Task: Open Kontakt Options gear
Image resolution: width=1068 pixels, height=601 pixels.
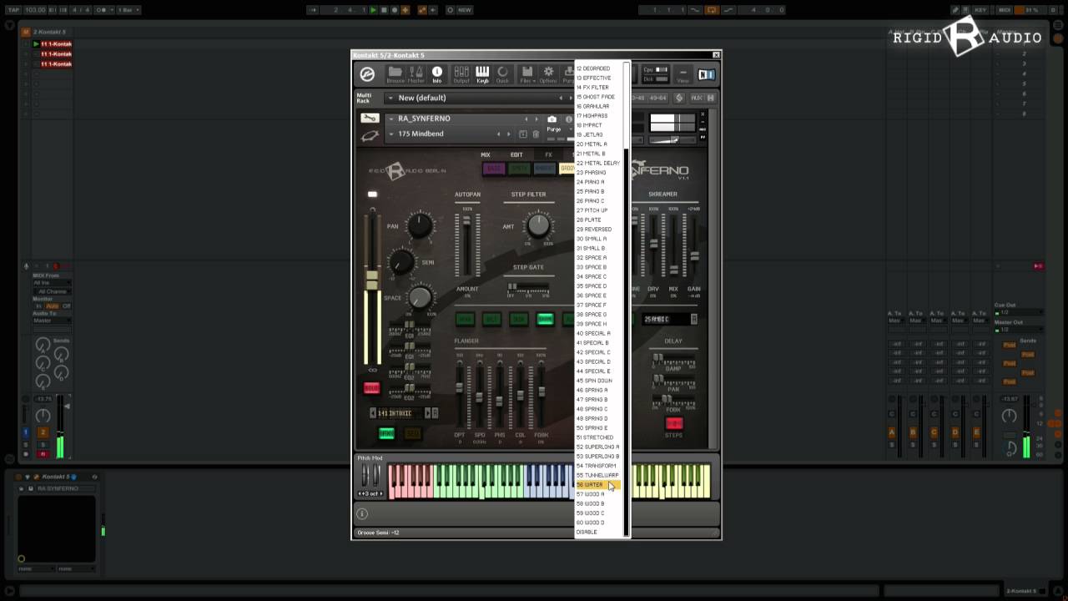Action: (x=548, y=74)
